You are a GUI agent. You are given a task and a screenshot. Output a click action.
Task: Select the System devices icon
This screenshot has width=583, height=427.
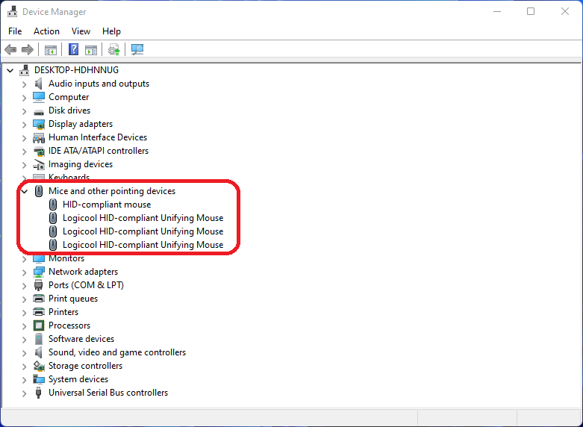coord(39,379)
